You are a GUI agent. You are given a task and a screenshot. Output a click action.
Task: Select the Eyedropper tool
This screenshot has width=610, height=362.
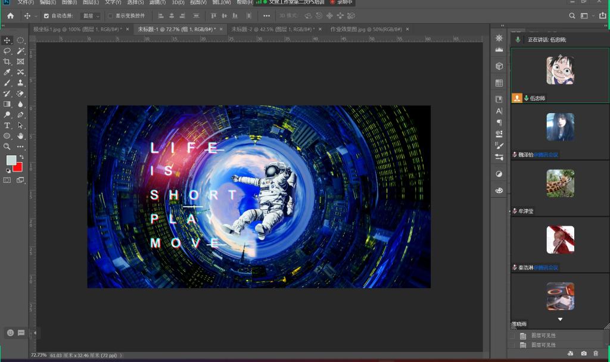click(7, 72)
